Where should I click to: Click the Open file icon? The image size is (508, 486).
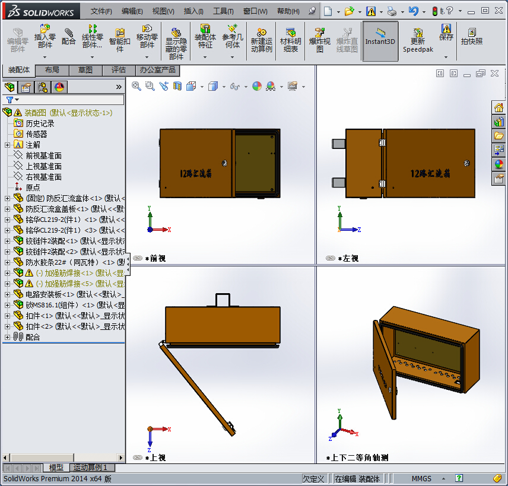point(349,11)
